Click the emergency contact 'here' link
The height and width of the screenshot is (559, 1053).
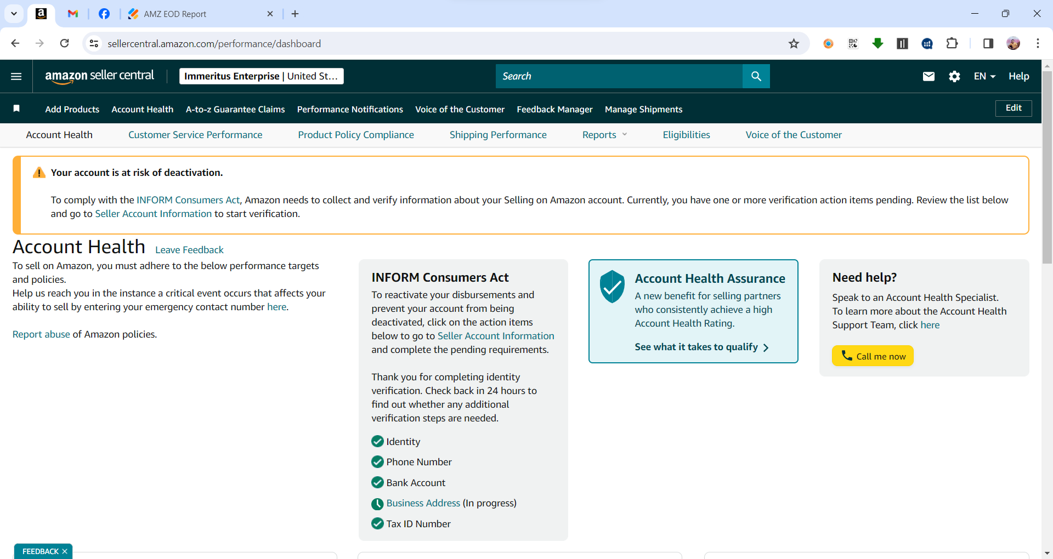[276, 307]
